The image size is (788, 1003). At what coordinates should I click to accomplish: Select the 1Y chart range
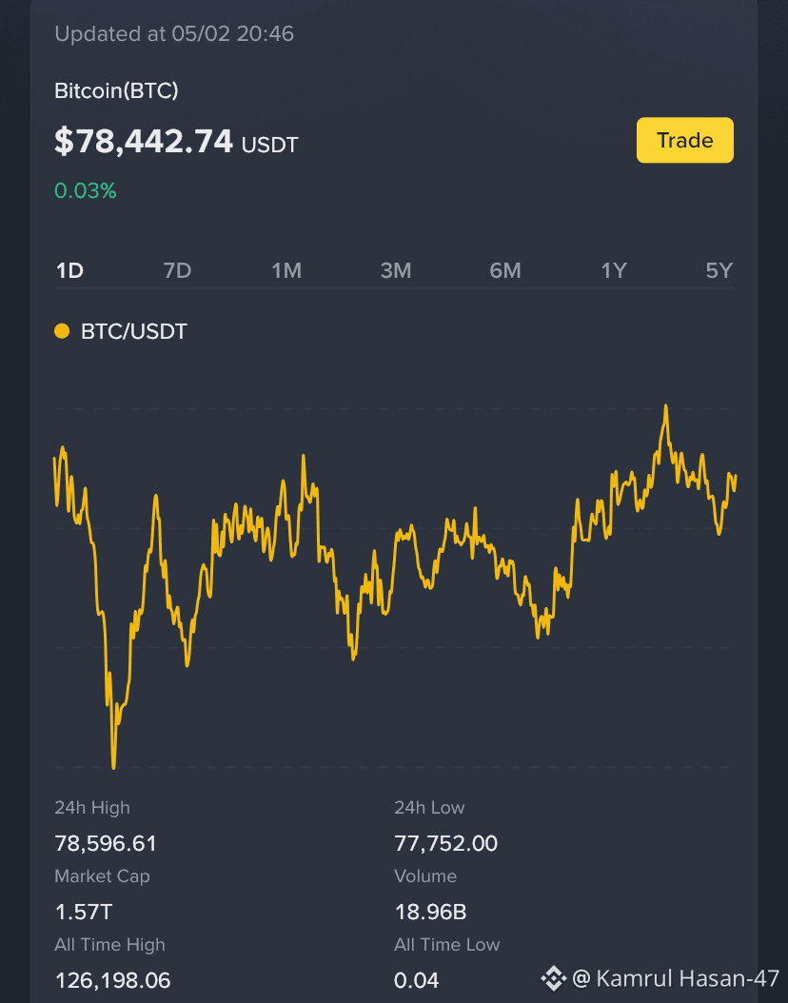coord(614,270)
